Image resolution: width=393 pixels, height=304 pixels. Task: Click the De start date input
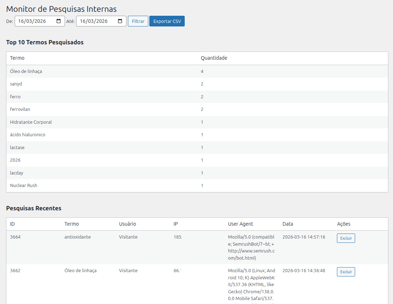34,21
